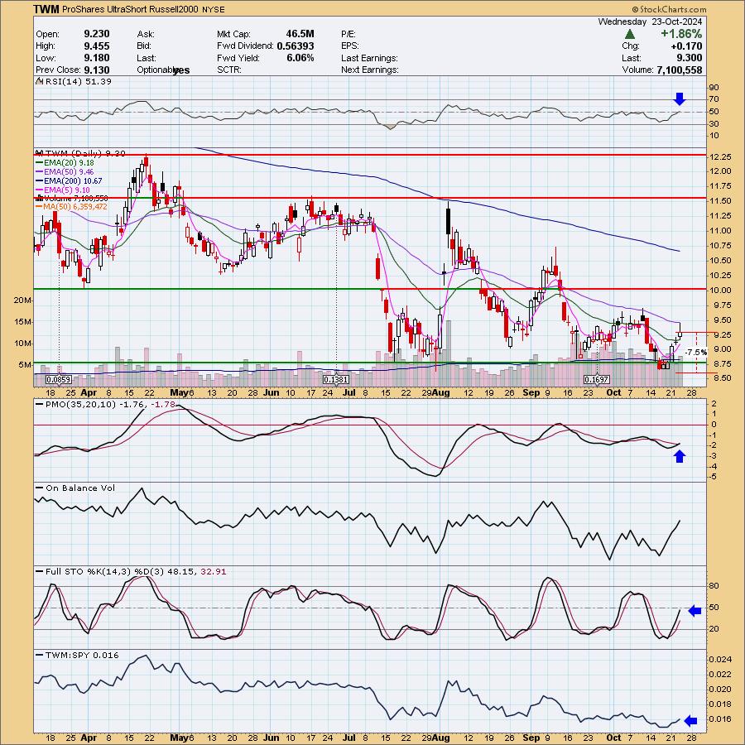Click the High price 9.455

(97, 46)
